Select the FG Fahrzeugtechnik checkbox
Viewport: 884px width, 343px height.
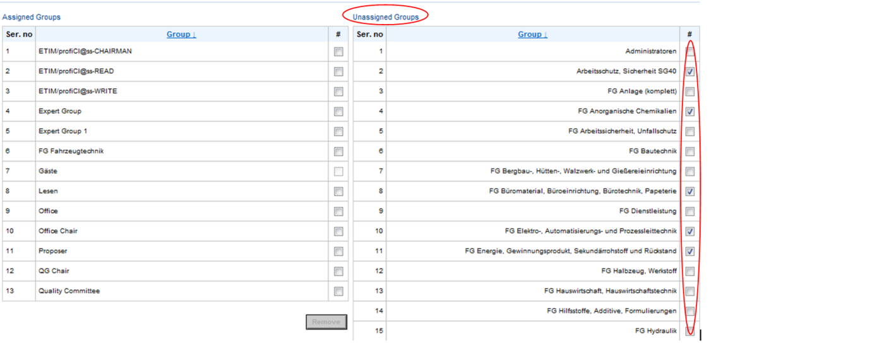pos(338,152)
